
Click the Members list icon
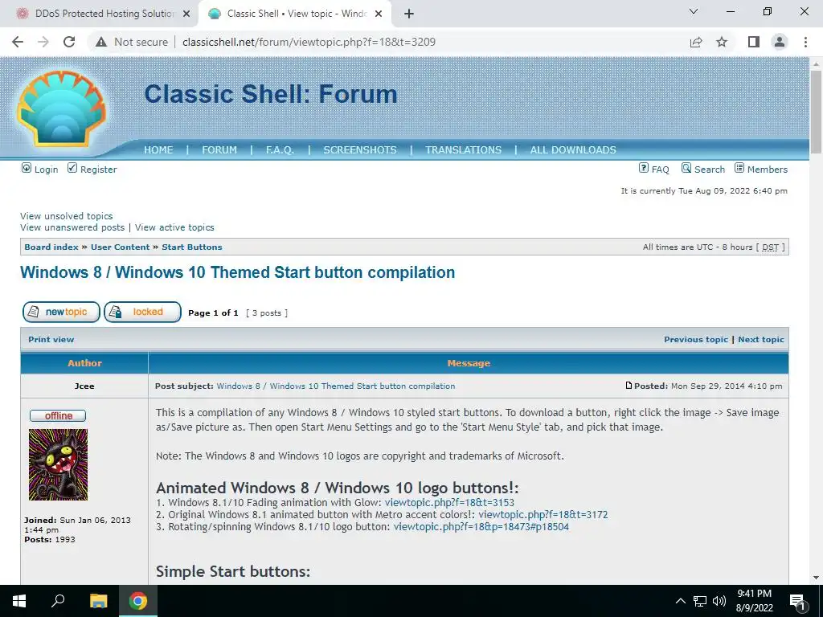coord(739,168)
